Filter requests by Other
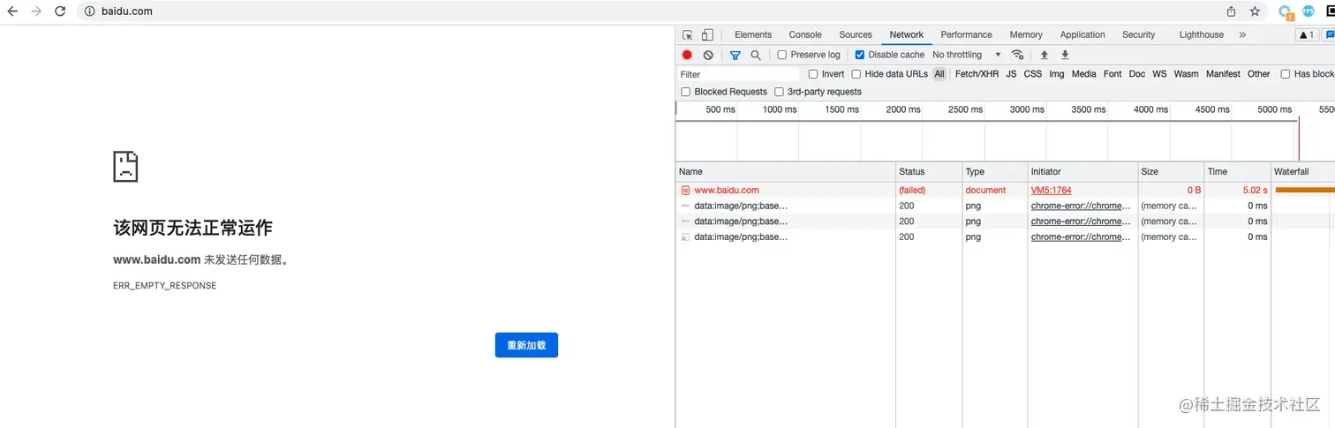This screenshot has height=428, width=1335. pyautogui.click(x=1259, y=74)
